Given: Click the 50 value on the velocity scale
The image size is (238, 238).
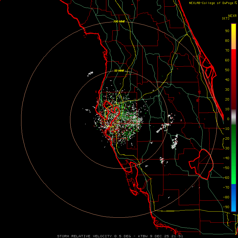Looking at the screenshot, I should [227, 70].
